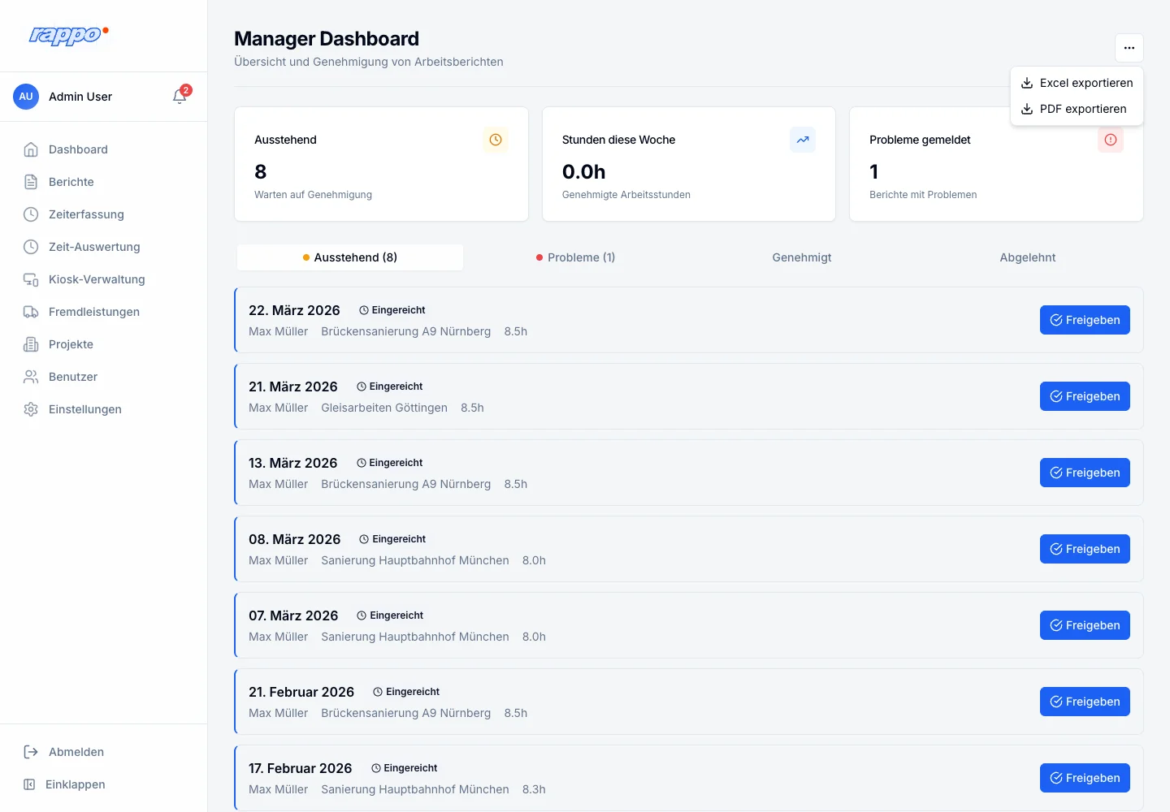Click the alert icon in the Probleme gemeldet card
Screen dimensions: 1170x812
(1111, 140)
